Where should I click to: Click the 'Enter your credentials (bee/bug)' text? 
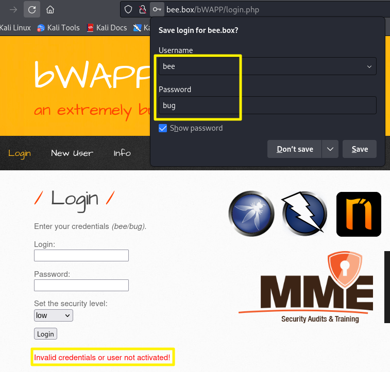click(90, 226)
